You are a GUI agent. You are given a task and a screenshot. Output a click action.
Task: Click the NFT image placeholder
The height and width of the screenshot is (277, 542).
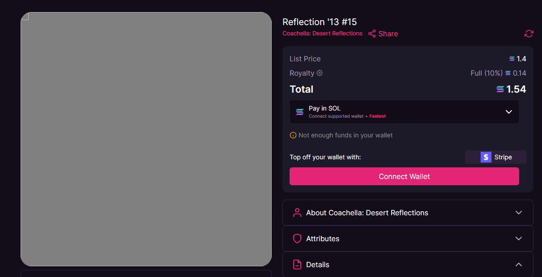146,139
